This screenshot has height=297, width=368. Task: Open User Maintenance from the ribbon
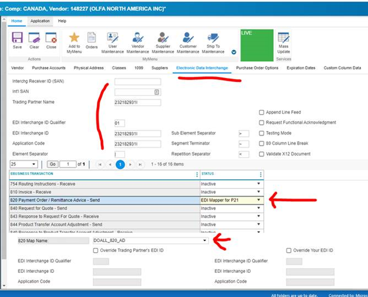113,38
